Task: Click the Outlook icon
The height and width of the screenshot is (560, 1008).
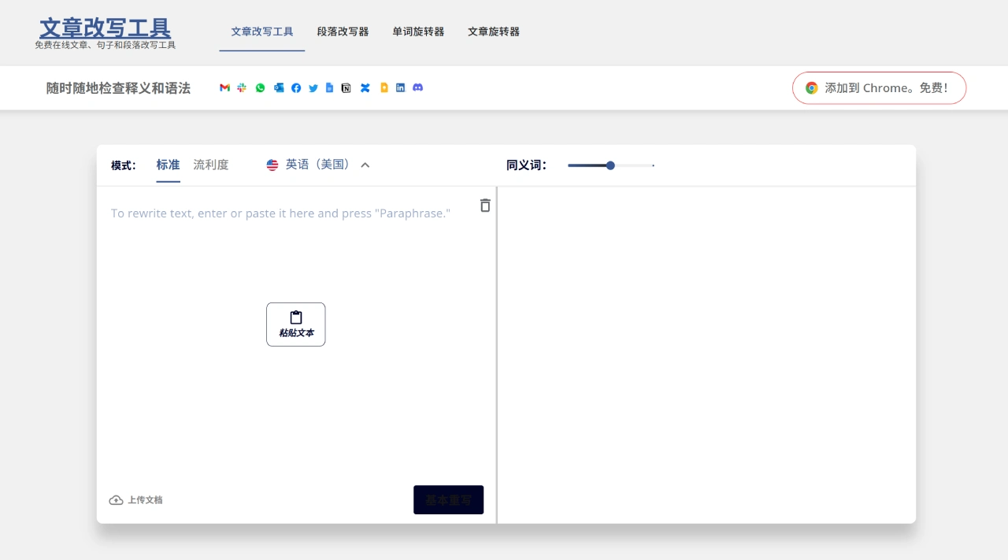Action: [x=279, y=88]
